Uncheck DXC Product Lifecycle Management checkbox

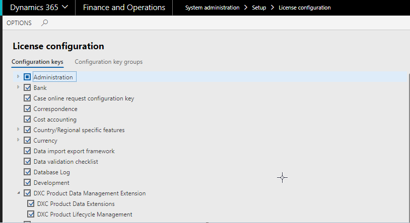click(x=31, y=214)
